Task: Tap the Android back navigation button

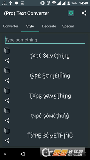Action: click(x=22, y=154)
